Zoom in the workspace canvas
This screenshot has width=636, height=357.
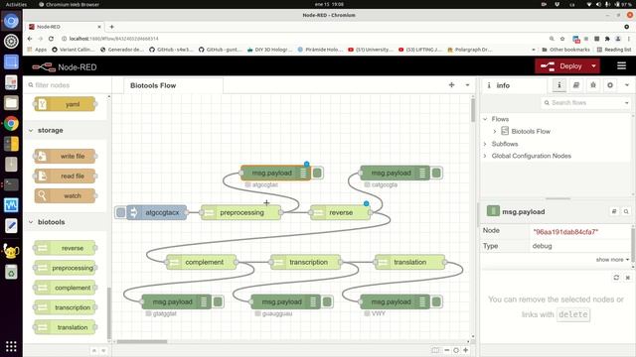point(466,350)
